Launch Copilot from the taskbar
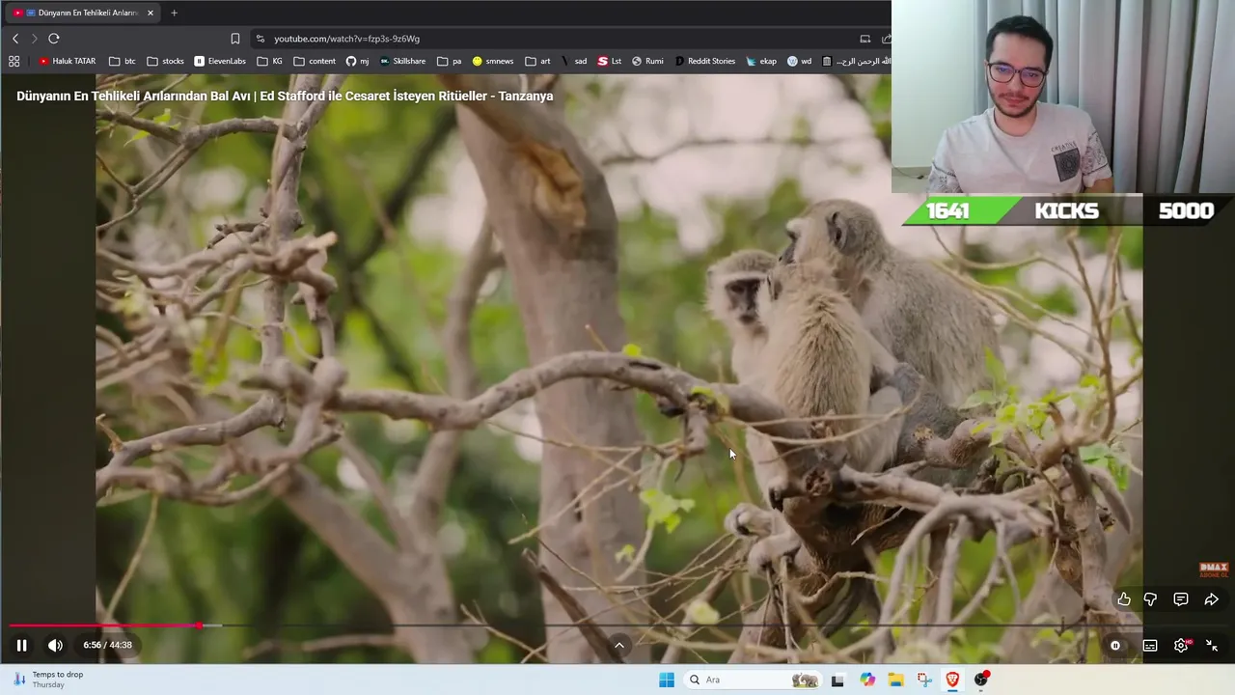This screenshot has width=1235, height=695. tap(867, 680)
